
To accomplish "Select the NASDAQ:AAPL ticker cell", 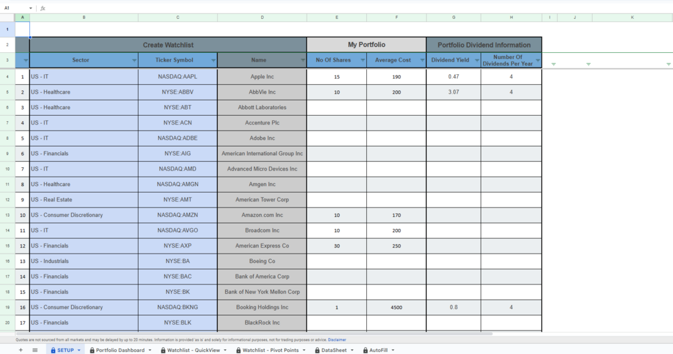I will (177, 77).
